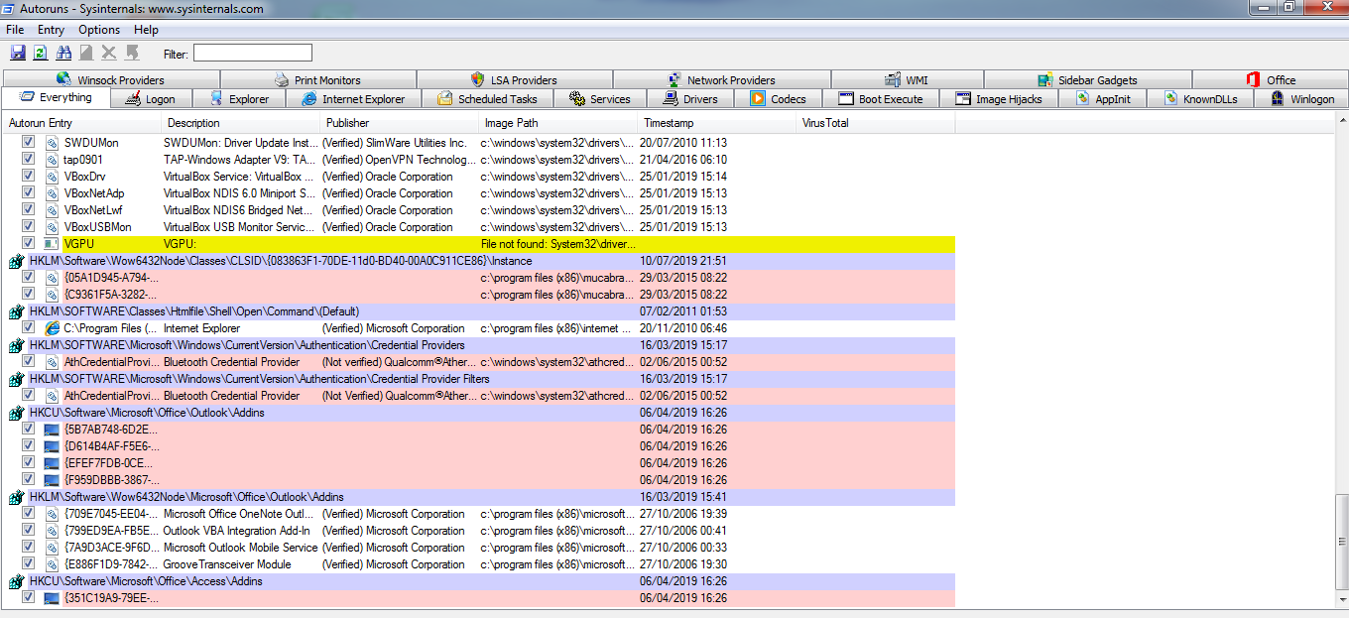Open Find using the binoculars icon

64,53
